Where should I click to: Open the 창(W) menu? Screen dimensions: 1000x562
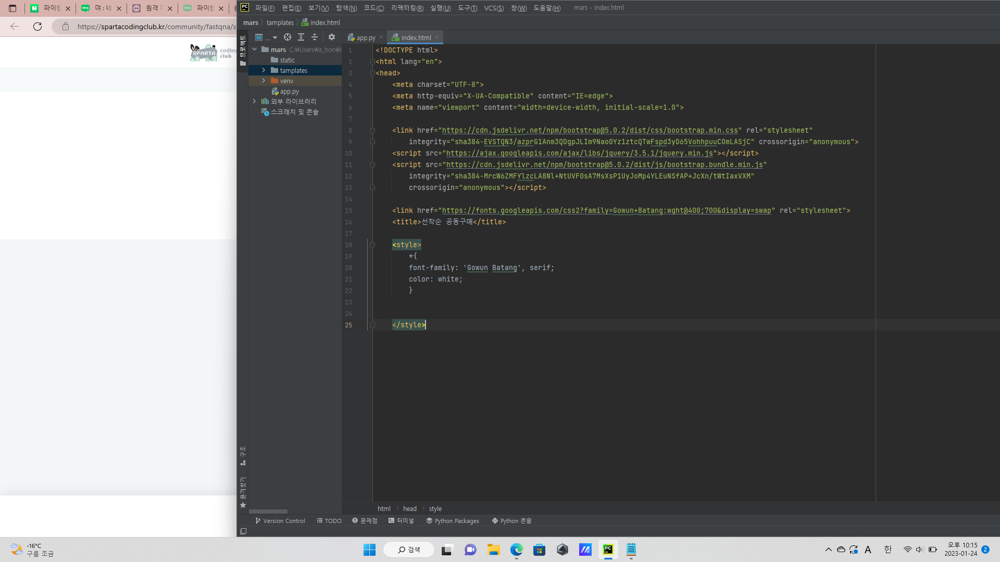click(x=518, y=8)
